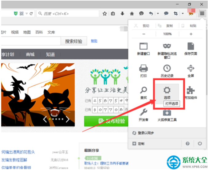Reload the page with refresh icon
Image resolution: width=208 pixels, height=170 pixels.
click(31, 13)
